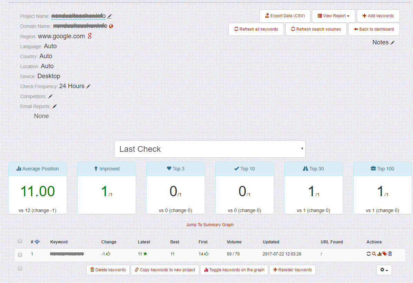
Task: Go Back to dashboard
Action: tap(374, 29)
